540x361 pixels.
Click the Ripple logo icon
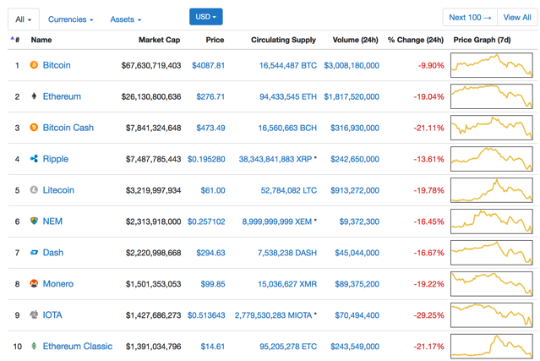tap(34, 159)
